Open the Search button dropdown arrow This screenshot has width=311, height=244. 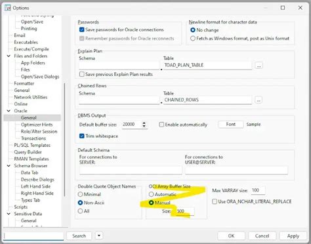point(99,235)
